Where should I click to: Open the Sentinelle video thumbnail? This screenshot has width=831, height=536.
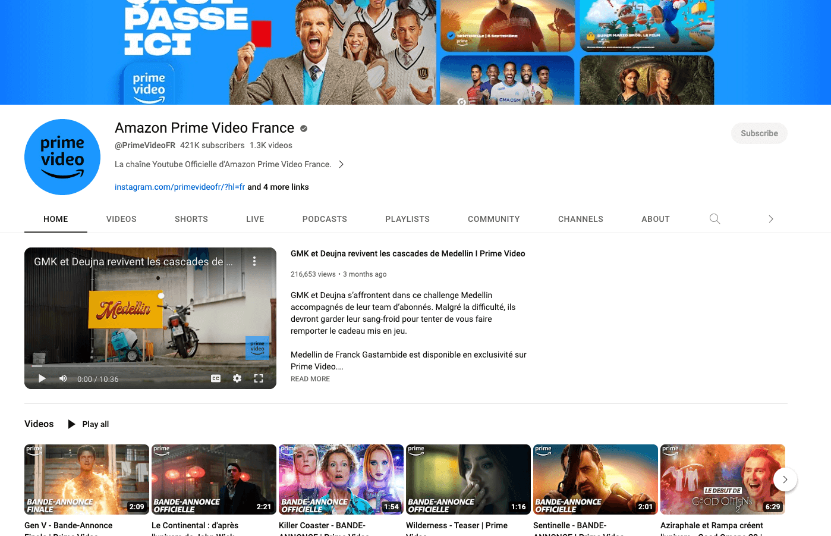[596, 479]
